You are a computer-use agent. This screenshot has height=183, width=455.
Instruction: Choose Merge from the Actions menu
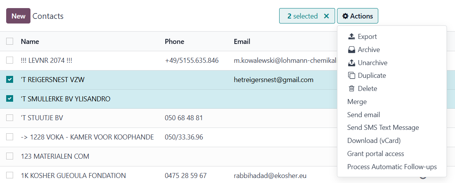pos(357,102)
